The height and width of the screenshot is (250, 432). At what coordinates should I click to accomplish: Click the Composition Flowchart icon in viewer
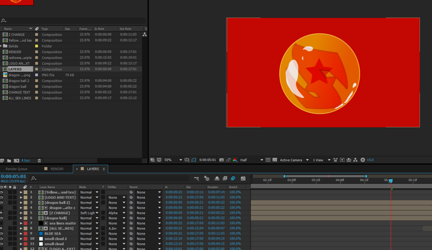pos(355,160)
